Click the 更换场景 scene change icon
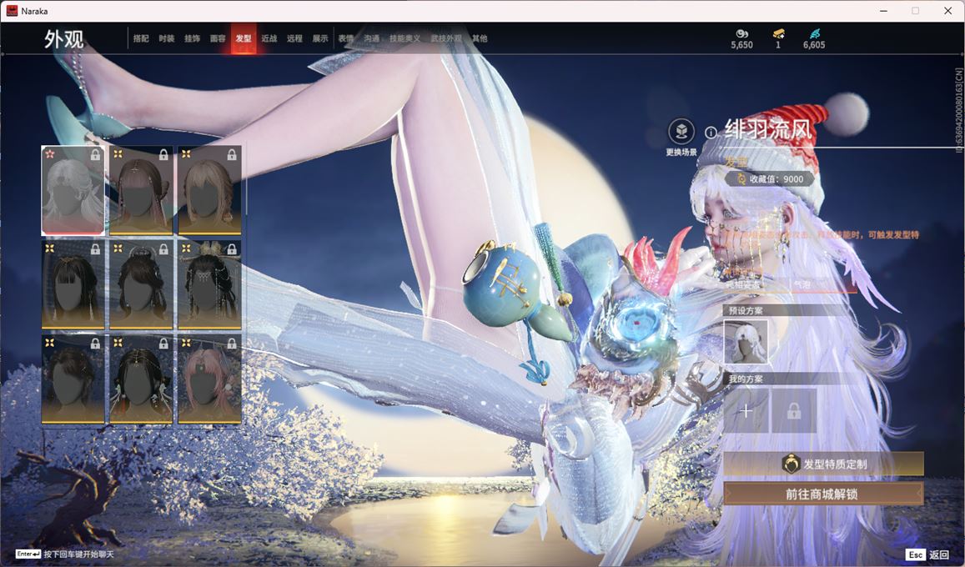Screen dimensions: 965x567 point(681,131)
